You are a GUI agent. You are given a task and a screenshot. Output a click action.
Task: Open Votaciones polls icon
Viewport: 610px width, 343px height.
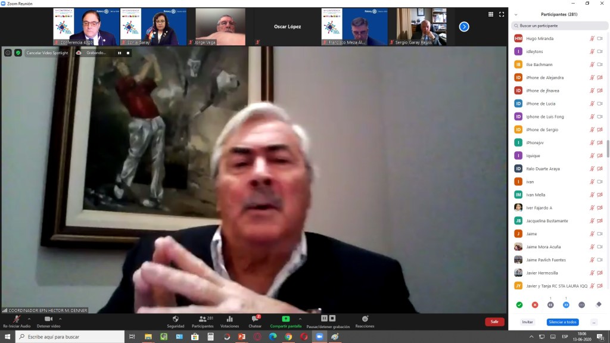[229, 319]
